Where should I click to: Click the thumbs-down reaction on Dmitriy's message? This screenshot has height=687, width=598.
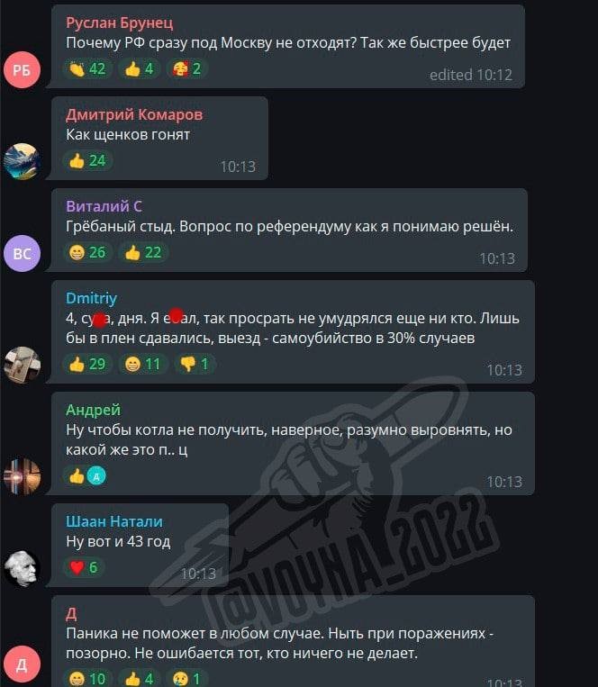coord(195,364)
